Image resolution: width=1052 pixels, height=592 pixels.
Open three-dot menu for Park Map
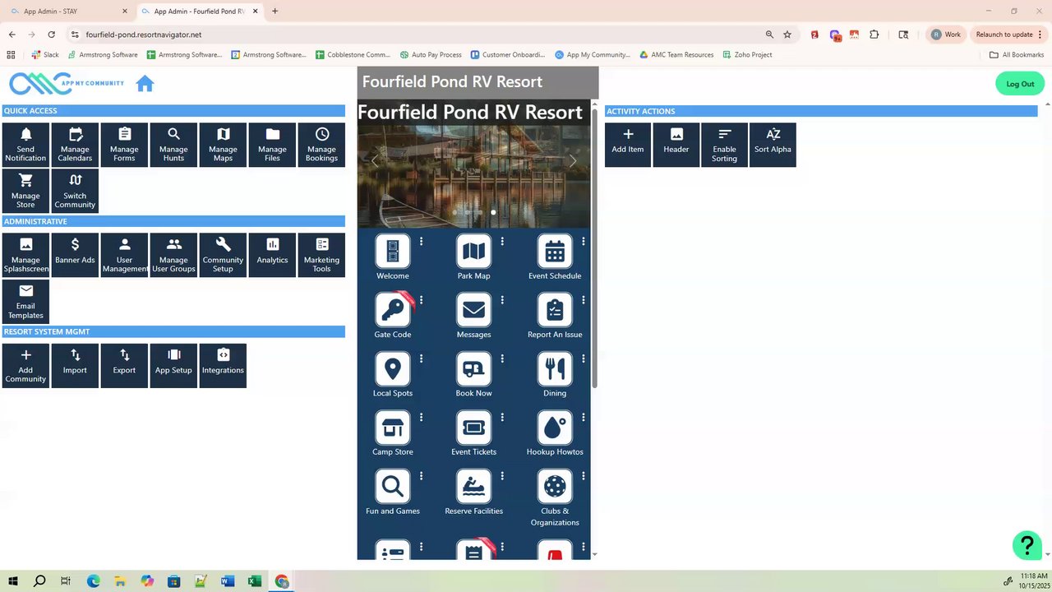tap(502, 241)
